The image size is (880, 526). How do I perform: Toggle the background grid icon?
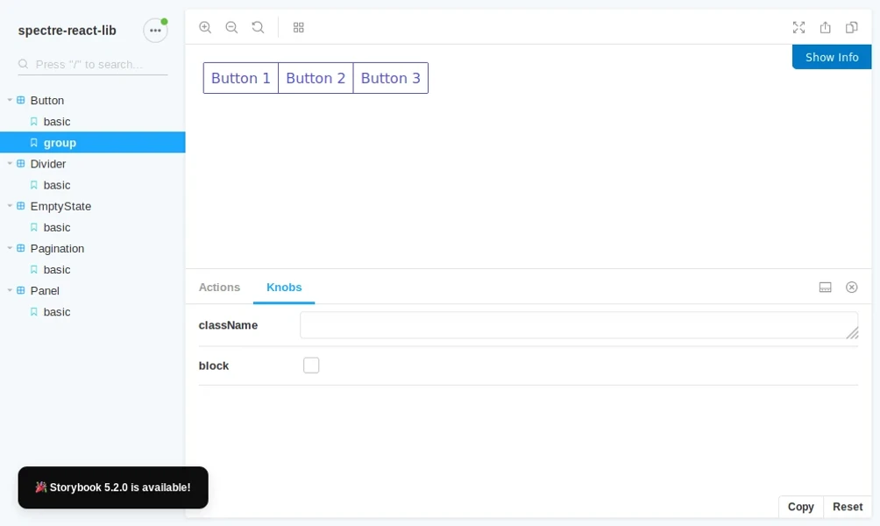299,27
